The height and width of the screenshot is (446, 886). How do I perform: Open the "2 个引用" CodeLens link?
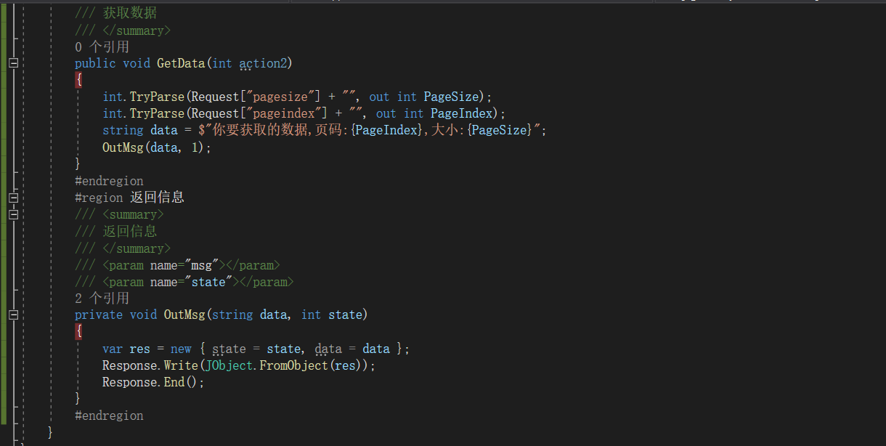click(102, 298)
